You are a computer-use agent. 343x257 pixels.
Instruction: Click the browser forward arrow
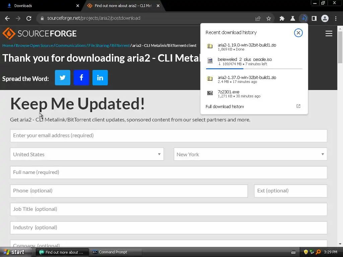18,18
